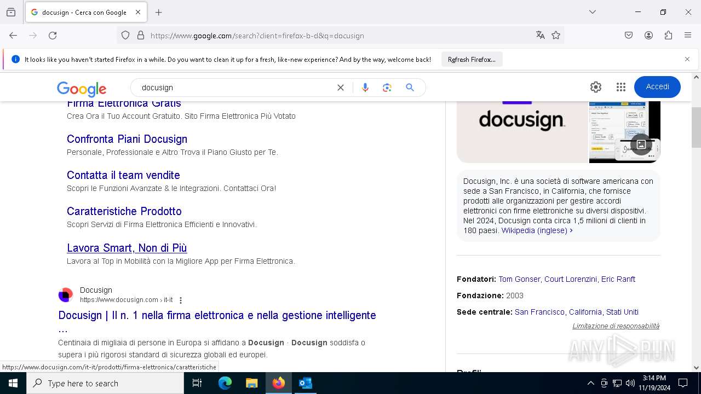
Task: Open Firma Elettronica Gratis link
Action: 124,103
